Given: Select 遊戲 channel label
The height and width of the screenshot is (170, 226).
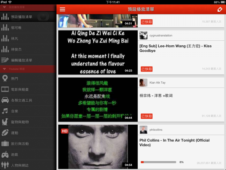Looking at the screenshot, I should [x=14, y=155].
